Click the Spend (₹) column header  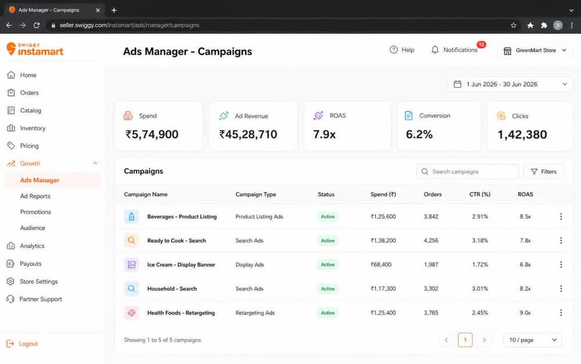pyautogui.click(x=383, y=194)
